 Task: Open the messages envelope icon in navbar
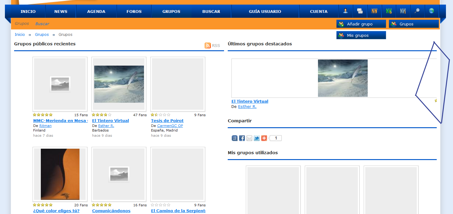pyautogui.click(x=360, y=11)
